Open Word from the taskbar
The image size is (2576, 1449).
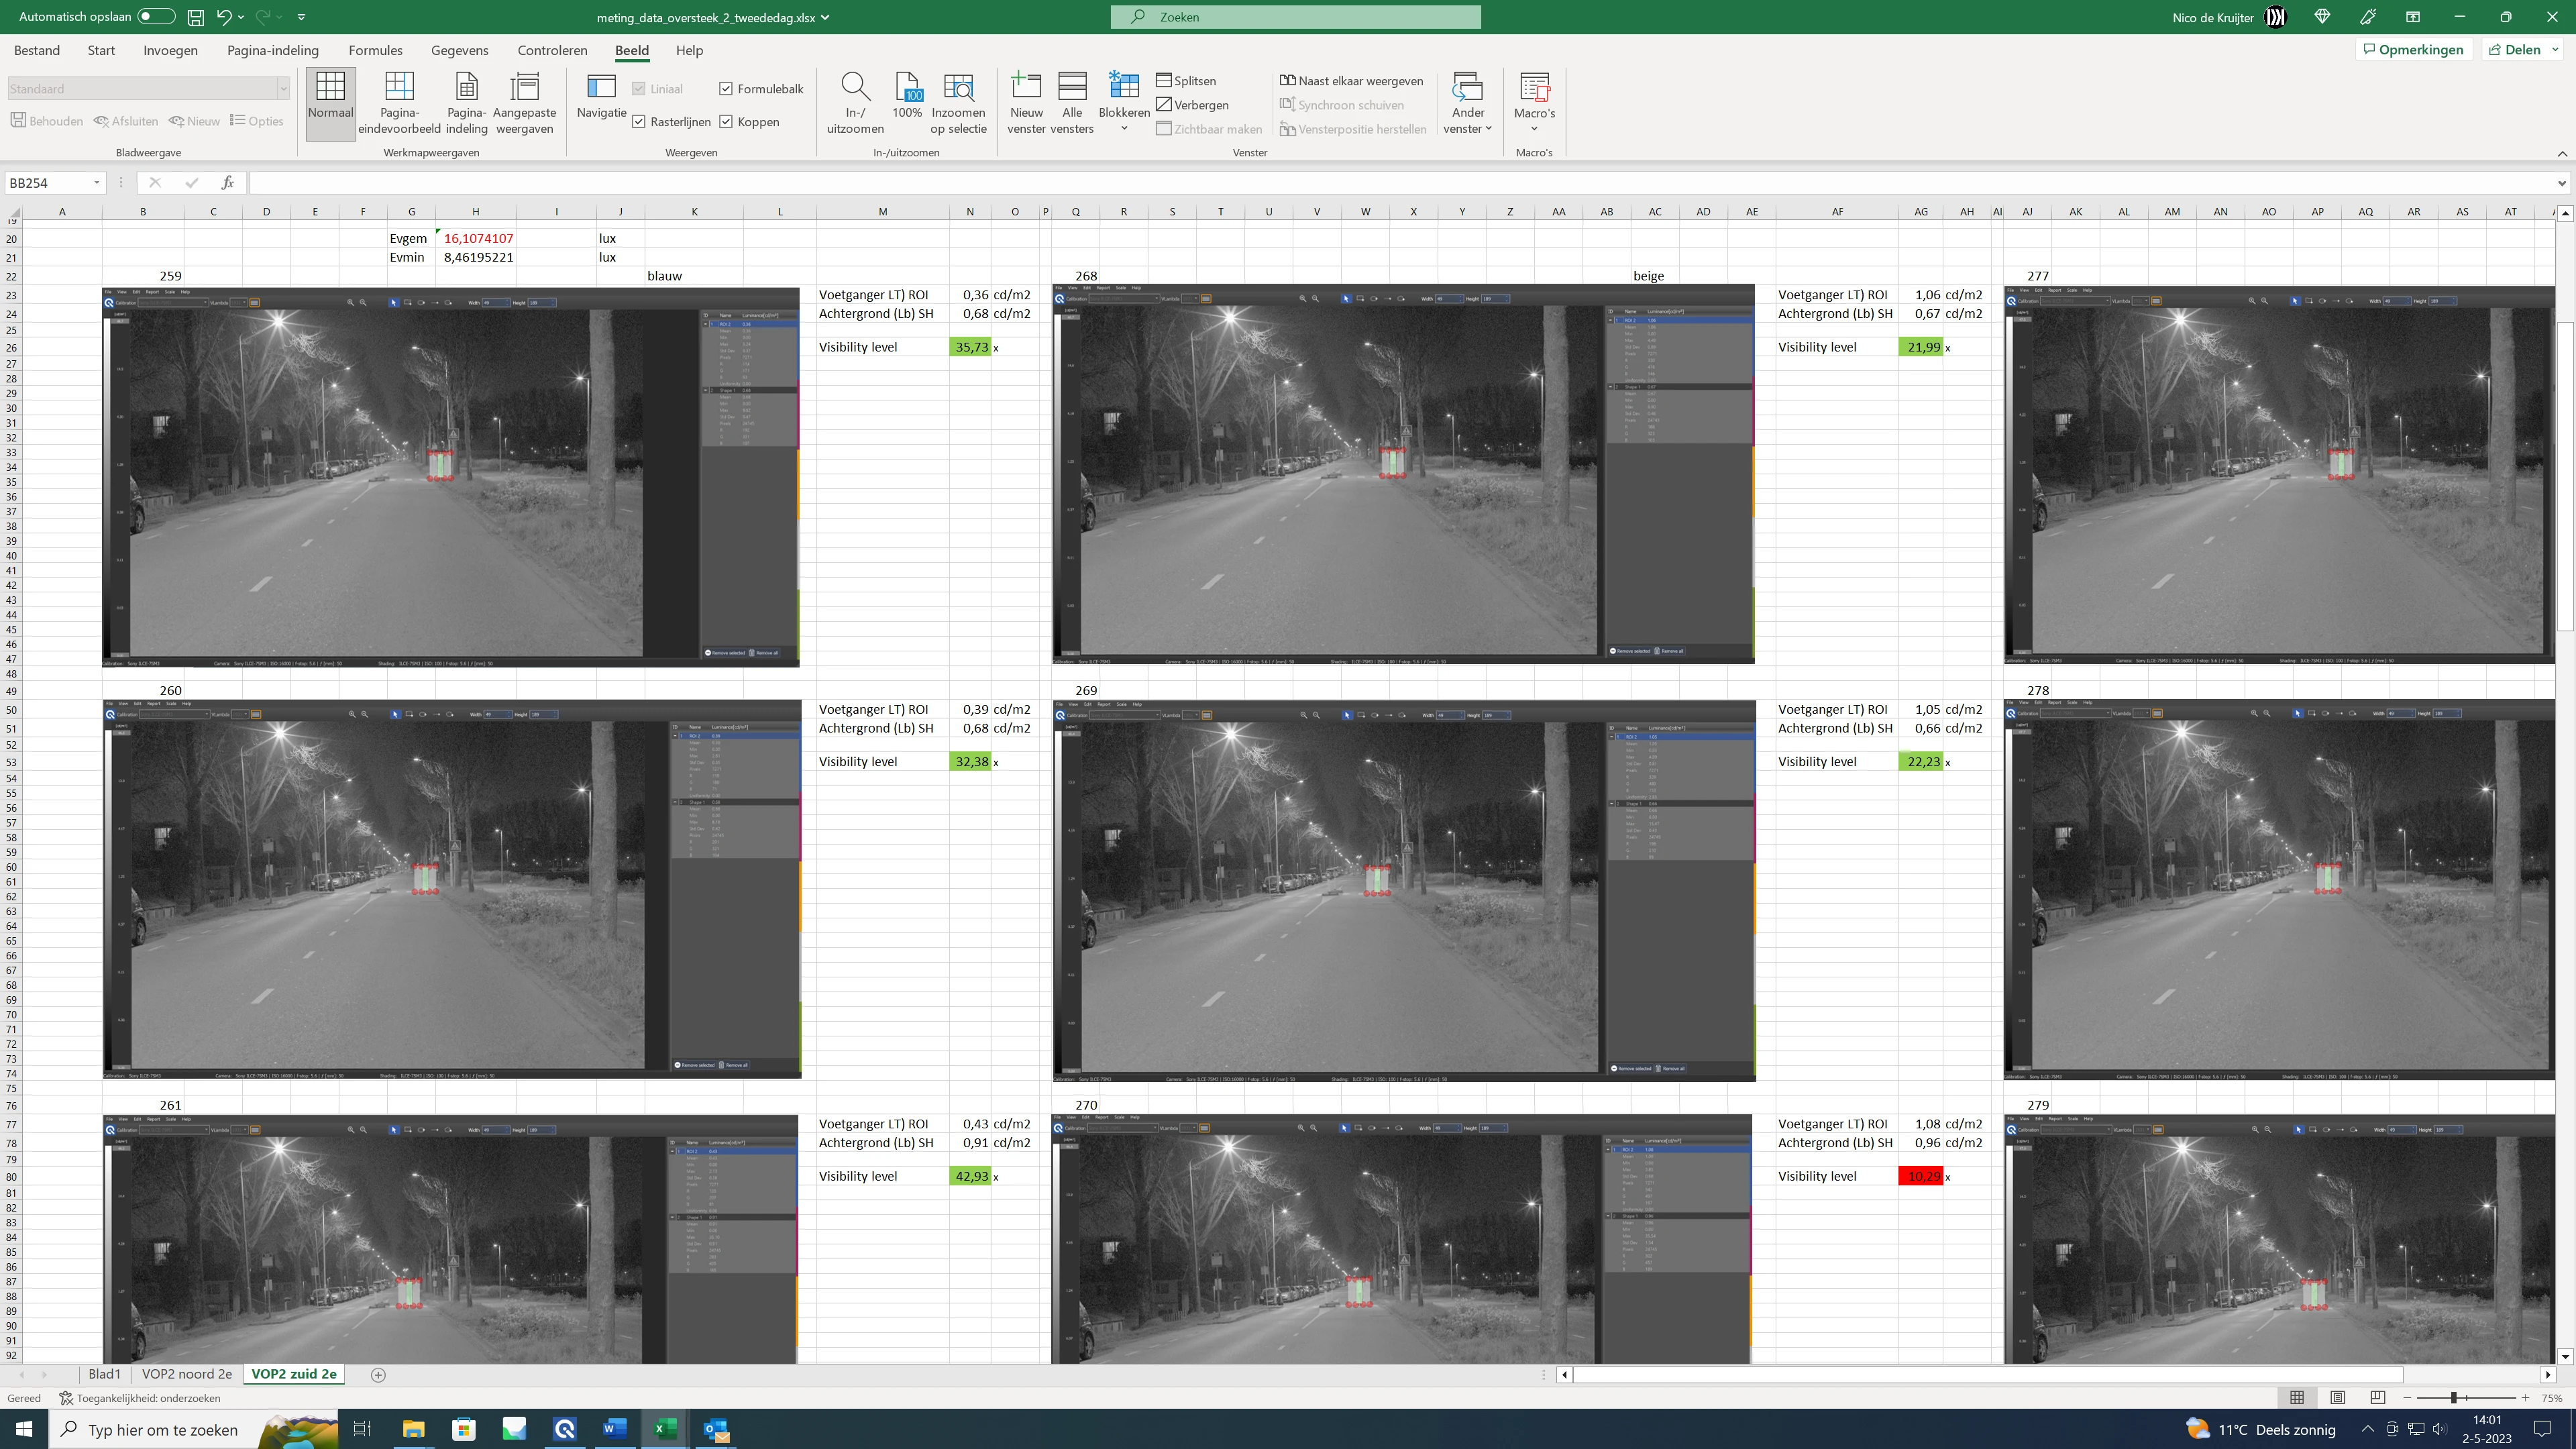[x=614, y=1429]
